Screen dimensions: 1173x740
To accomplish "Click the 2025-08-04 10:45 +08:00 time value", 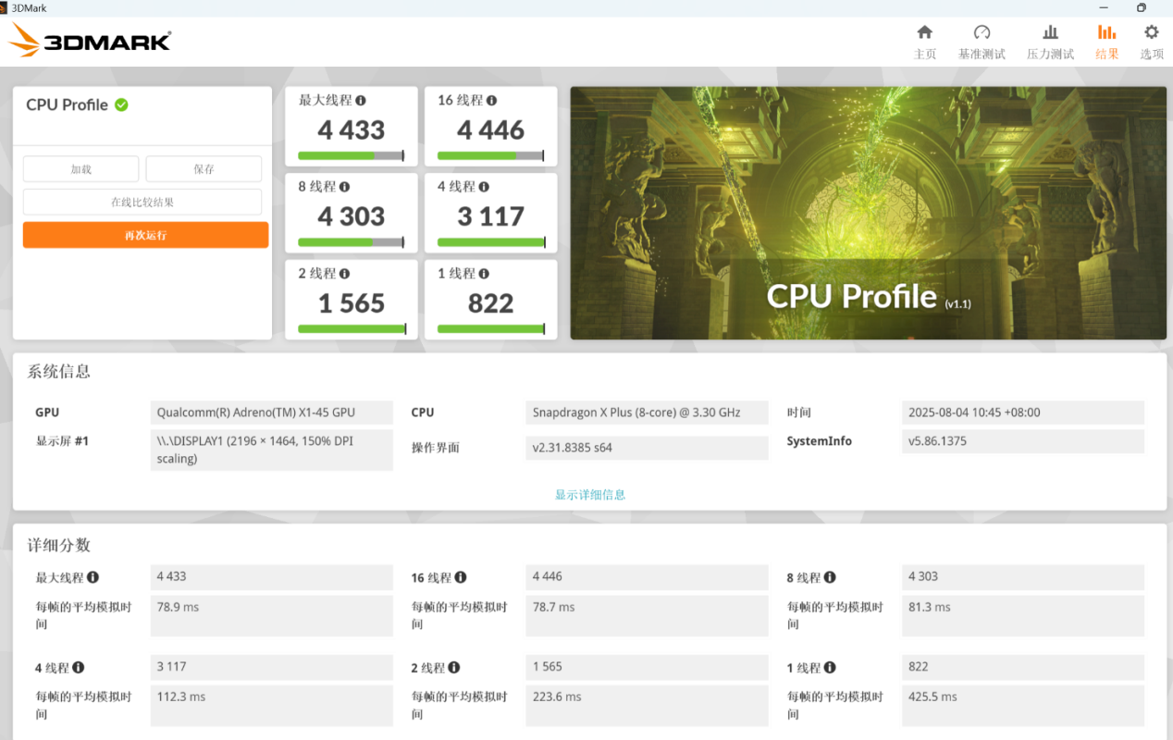I will [x=1023, y=413].
